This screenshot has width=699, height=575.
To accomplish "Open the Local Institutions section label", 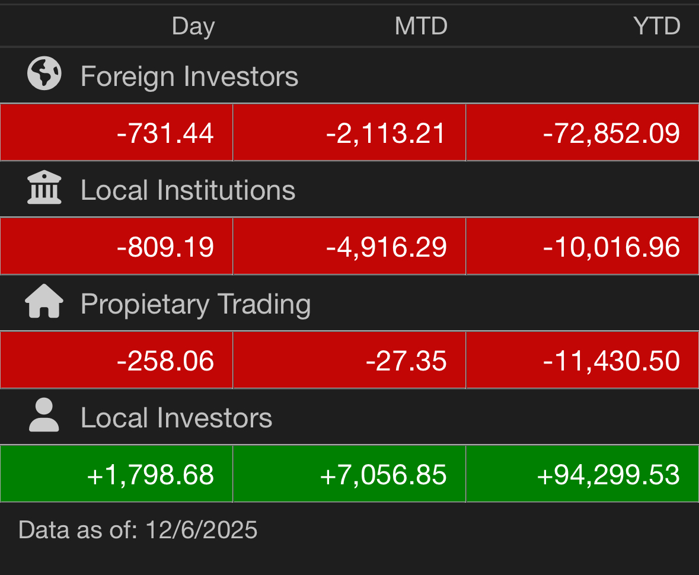I will 188,190.
